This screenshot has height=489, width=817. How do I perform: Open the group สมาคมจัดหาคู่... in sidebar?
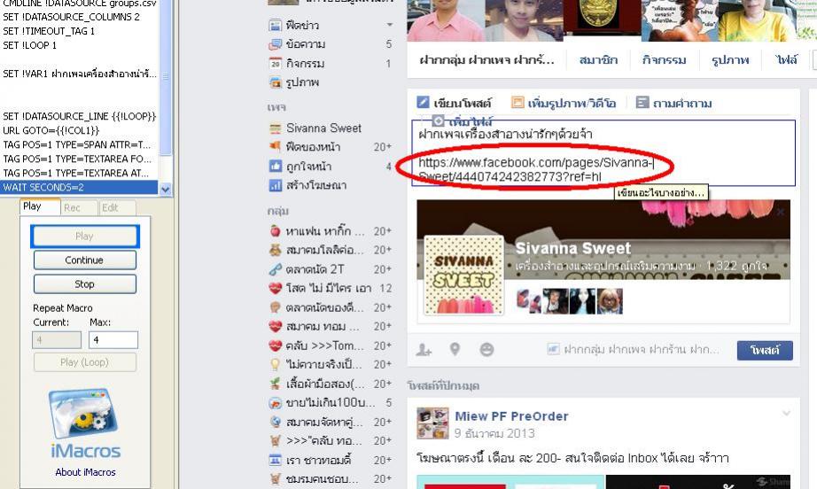pyautogui.click(x=323, y=422)
